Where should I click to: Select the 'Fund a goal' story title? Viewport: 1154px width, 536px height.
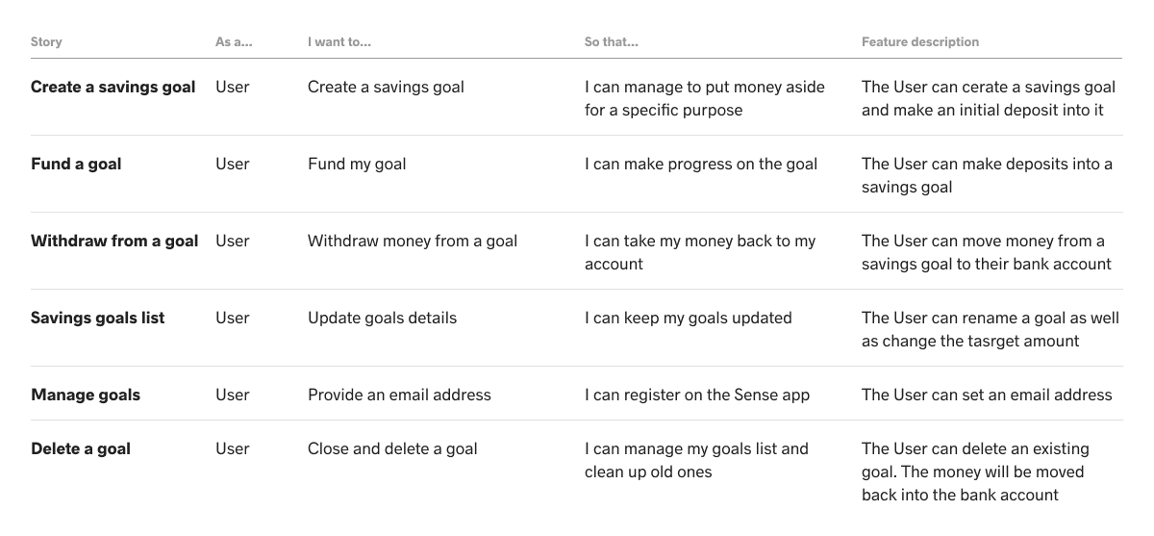[76, 164]
